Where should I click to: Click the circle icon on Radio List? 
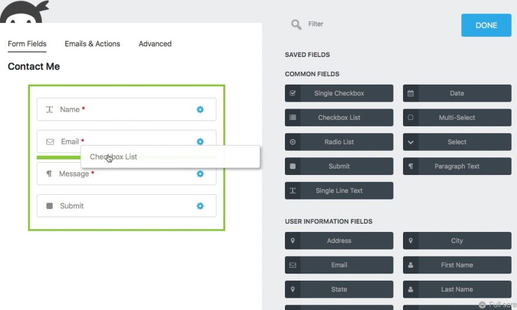(x=293, y=142)
